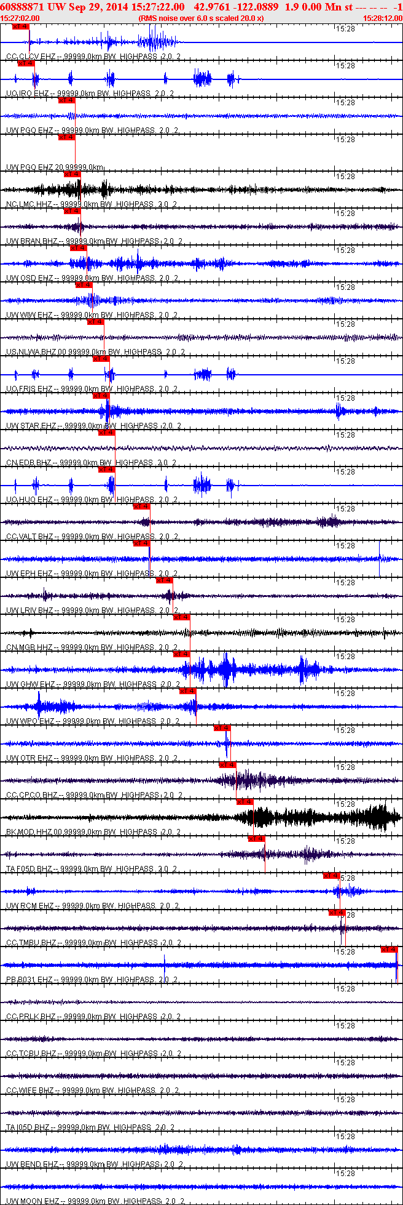Click the red pick flag on UO.FRIS trace
Screen dimensions: 403x1205
pyautogui.click(x=101, y=359)
